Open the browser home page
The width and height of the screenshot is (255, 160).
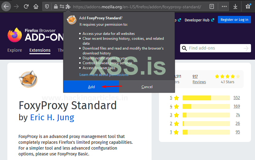(36, 7)
